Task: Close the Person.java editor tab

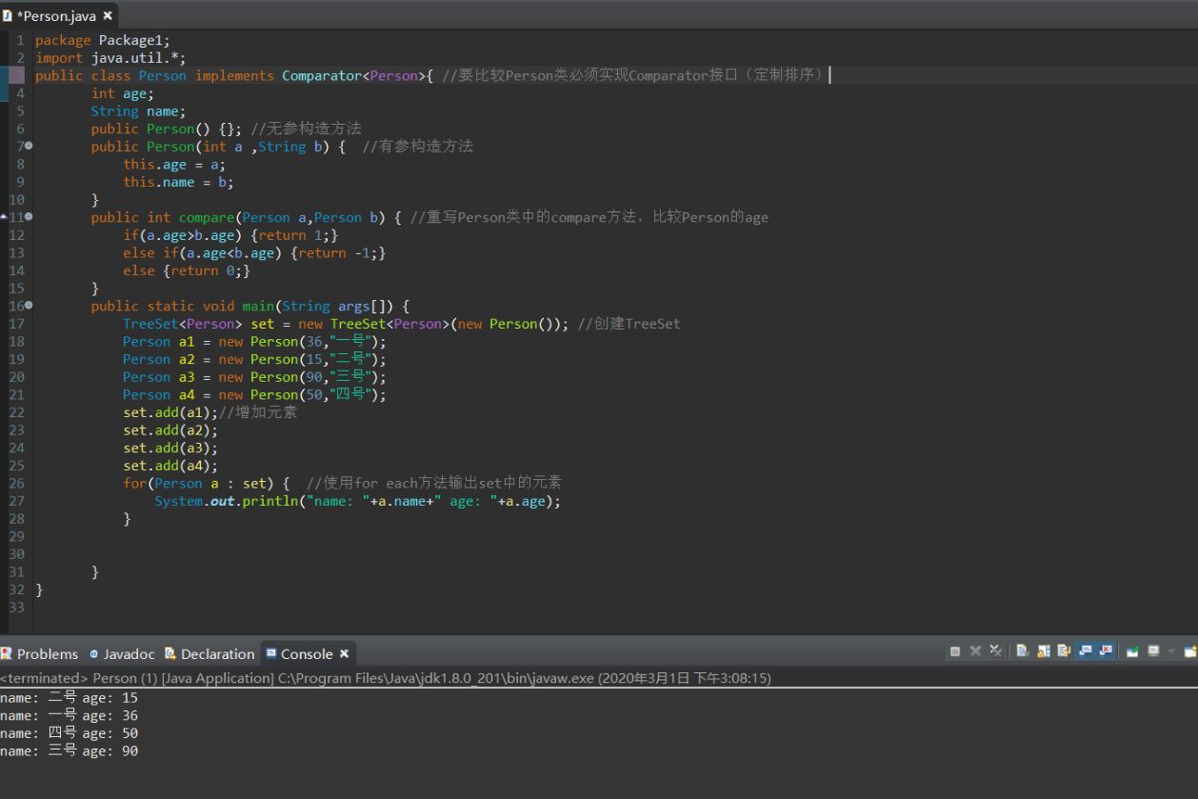Action: (107, 15)
